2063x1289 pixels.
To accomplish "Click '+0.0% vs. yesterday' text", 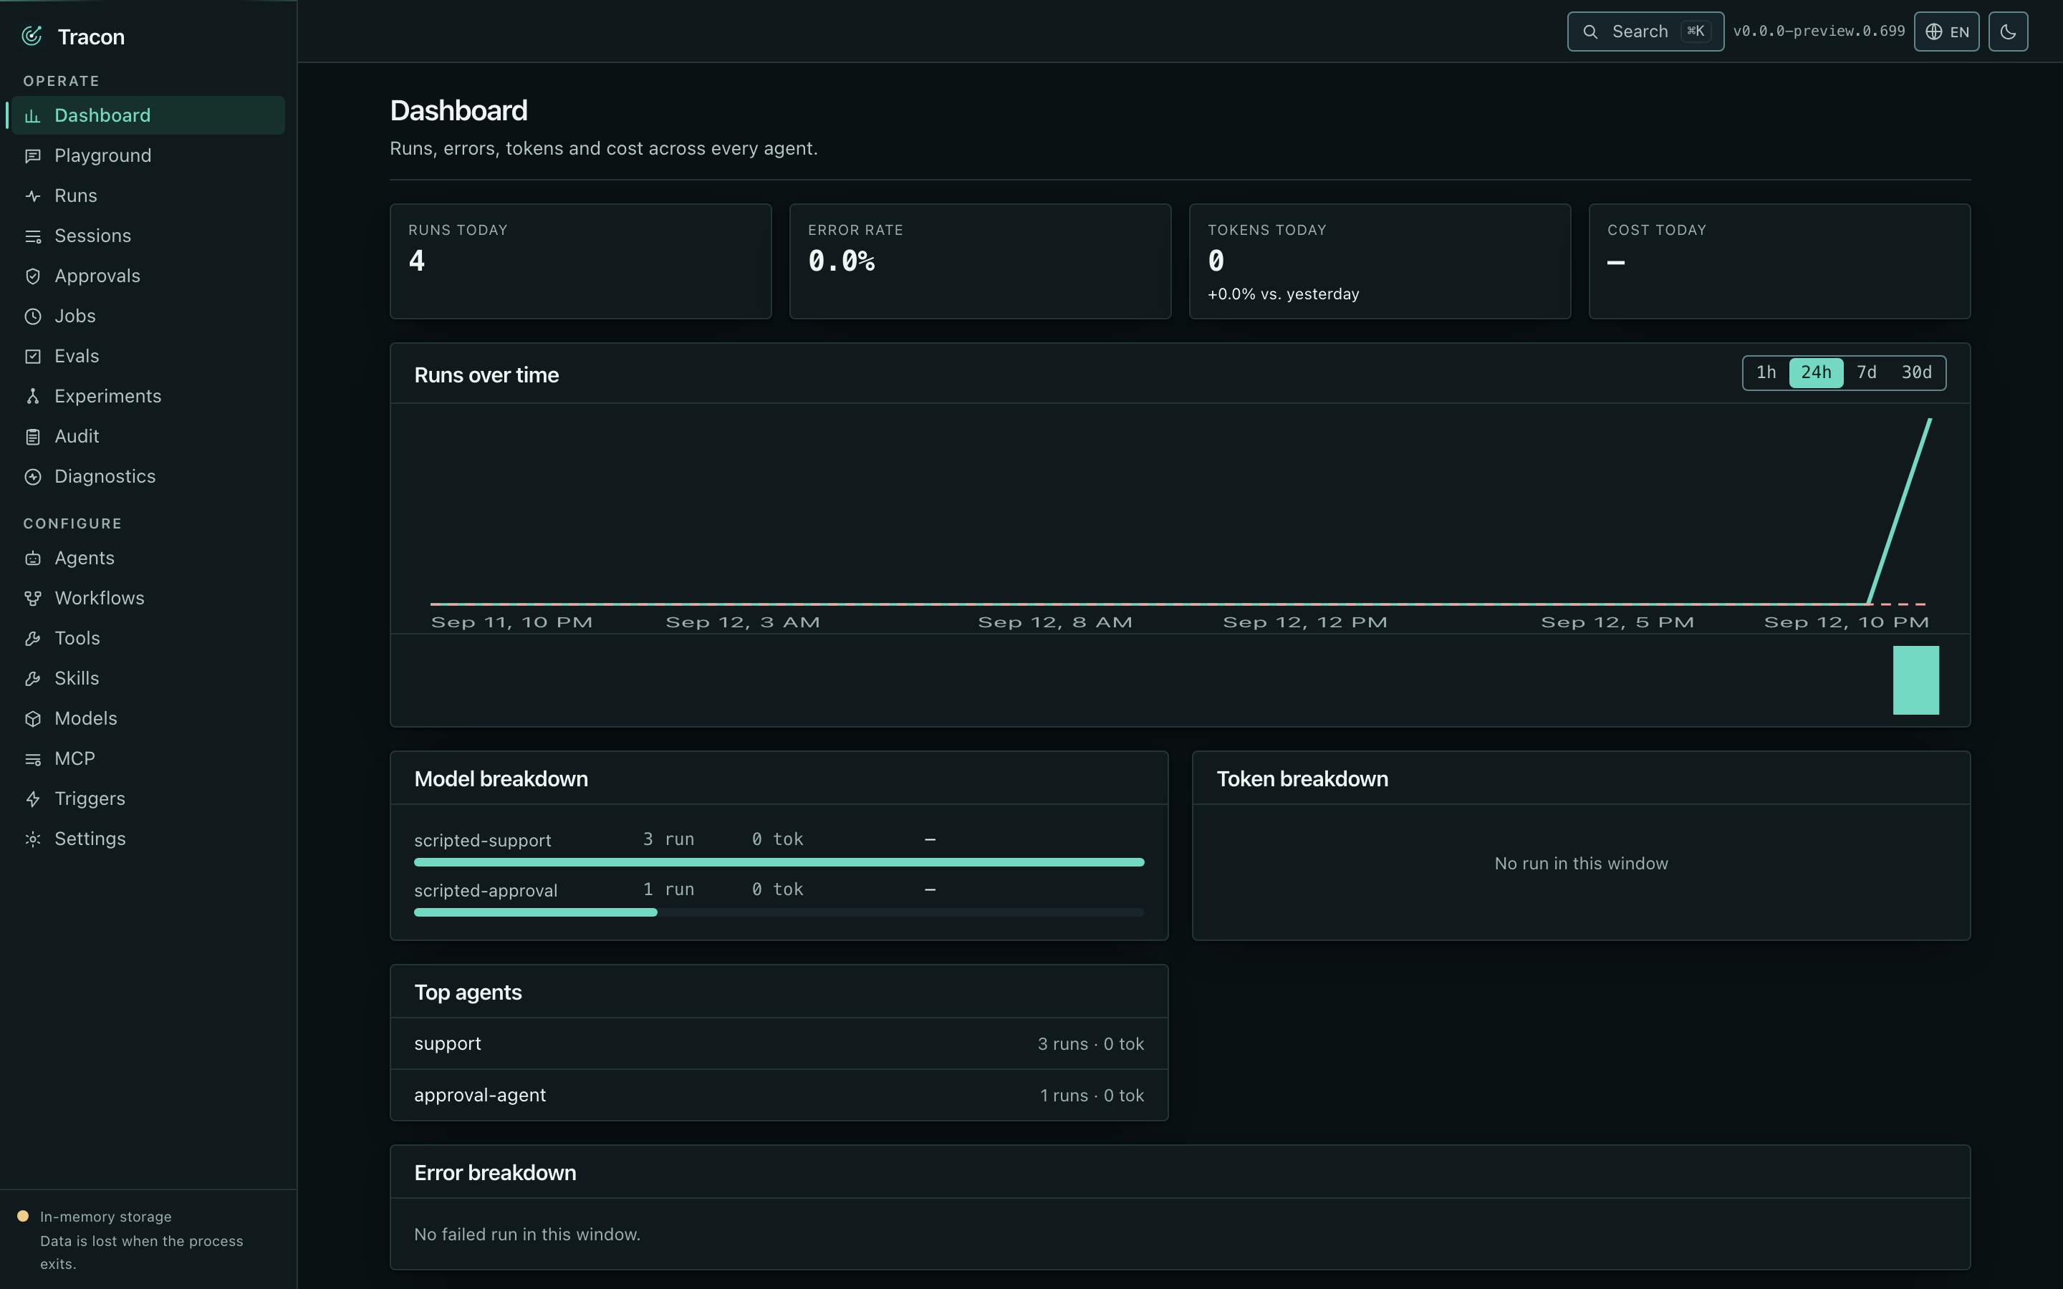I will click(1283, 294).
